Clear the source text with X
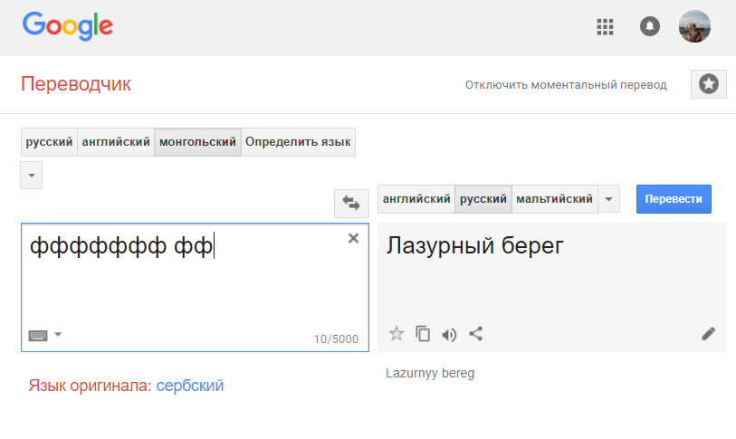Viewport: 736px width, 439px height. pyautogui.click(x=353, y=239)
